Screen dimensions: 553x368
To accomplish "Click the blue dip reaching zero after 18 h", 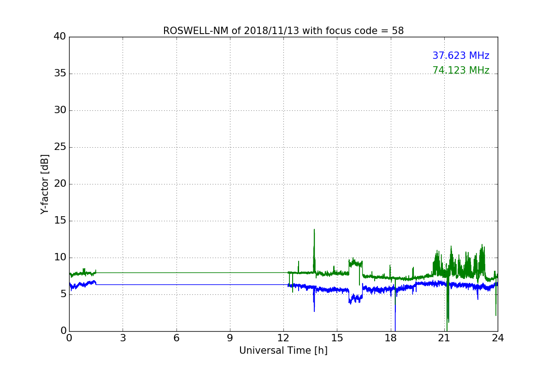I will (x=395, y=310).
